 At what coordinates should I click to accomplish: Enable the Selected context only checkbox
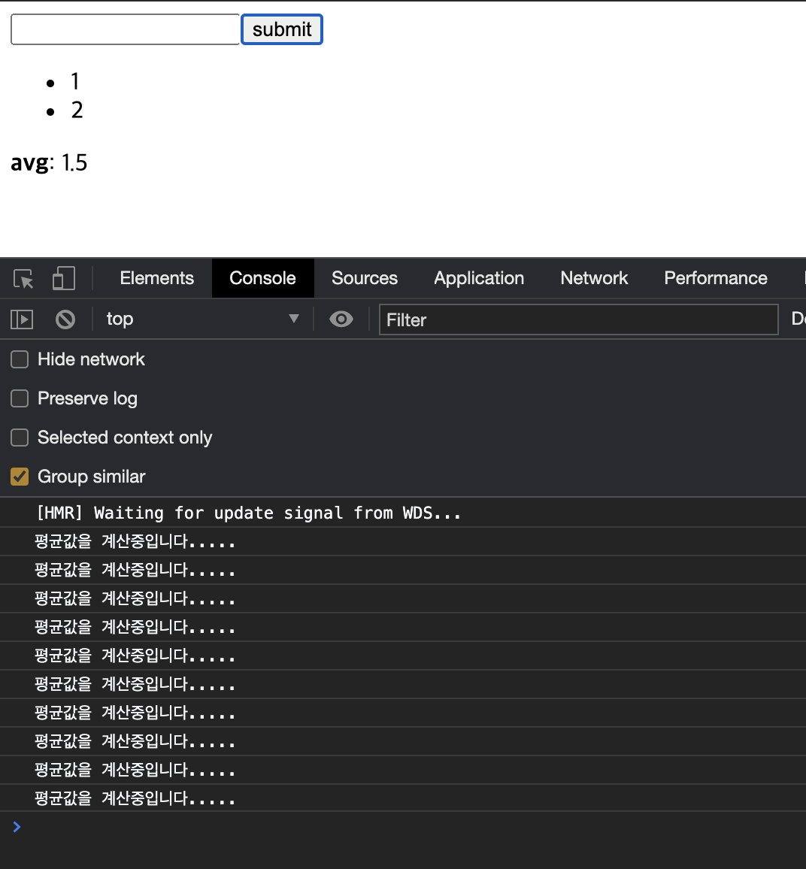coord(20,438)
